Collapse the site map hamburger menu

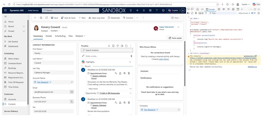[x=5, y=17]
